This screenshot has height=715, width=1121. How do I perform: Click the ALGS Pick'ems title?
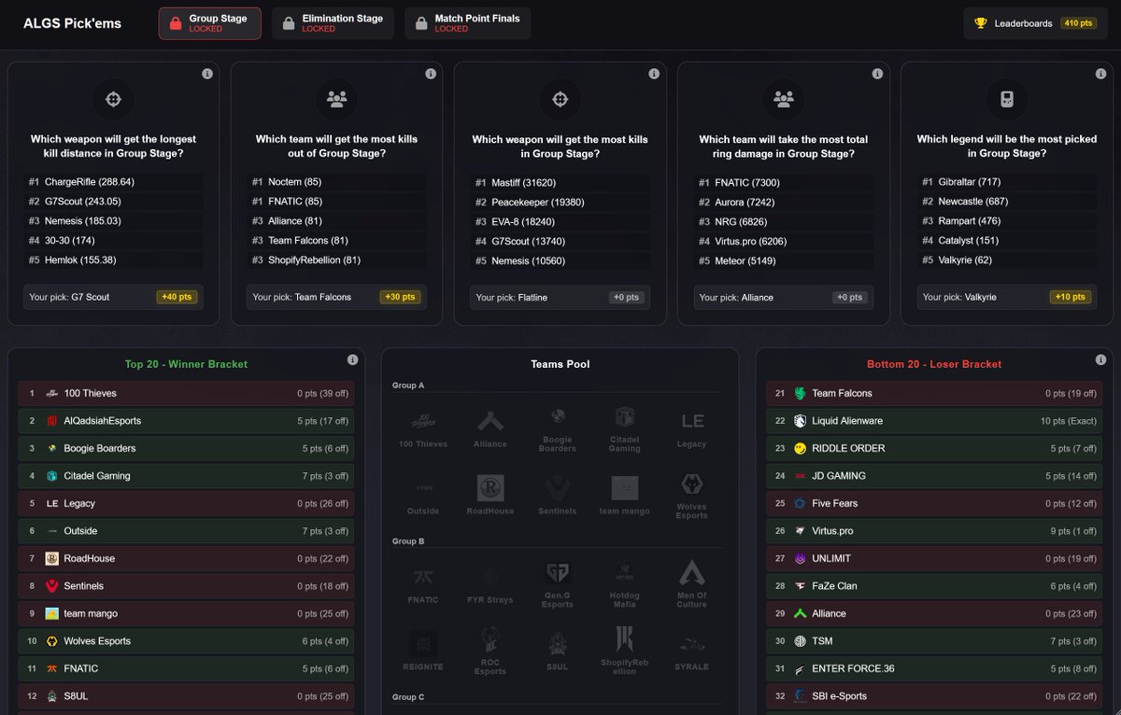coord(72,23)
